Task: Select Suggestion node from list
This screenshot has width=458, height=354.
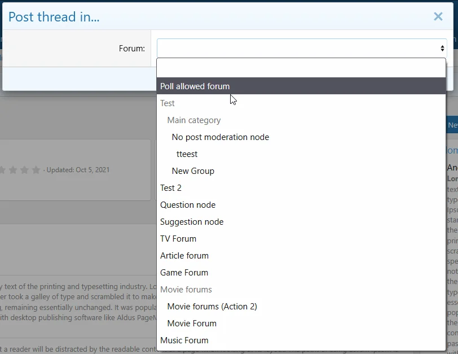Action: (192, 222)
